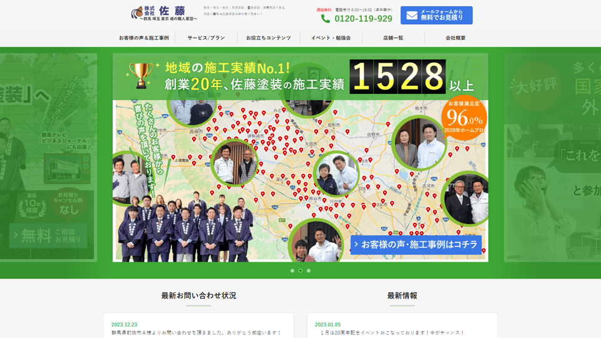Select the third carousel dot indicator

[x=309, y=271]
